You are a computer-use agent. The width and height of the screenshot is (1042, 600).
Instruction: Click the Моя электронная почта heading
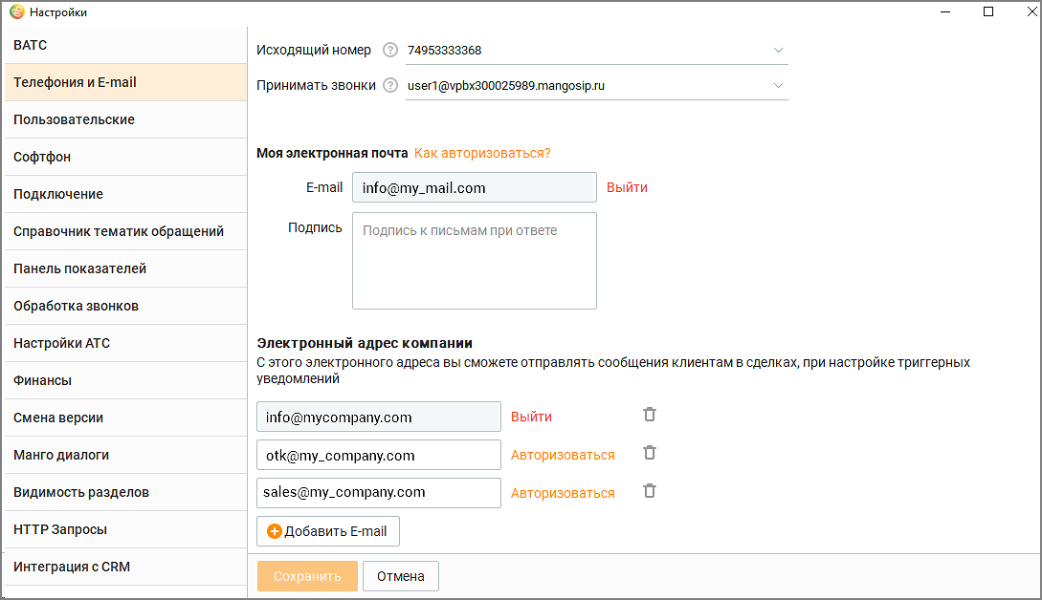click(332, 153)
